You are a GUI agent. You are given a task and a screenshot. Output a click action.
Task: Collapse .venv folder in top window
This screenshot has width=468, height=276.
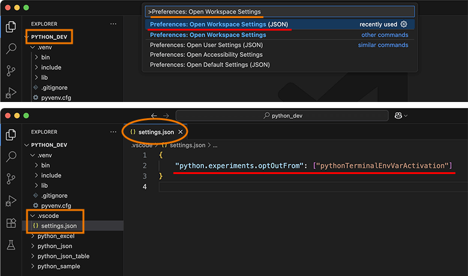point(32,47)
